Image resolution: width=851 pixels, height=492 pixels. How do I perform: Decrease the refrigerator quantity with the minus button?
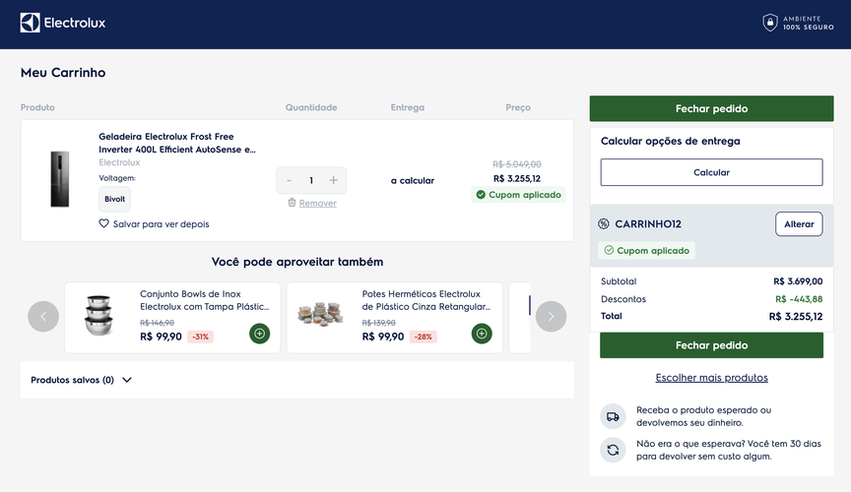290,180
